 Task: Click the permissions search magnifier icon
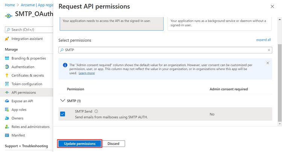point(62,50)
